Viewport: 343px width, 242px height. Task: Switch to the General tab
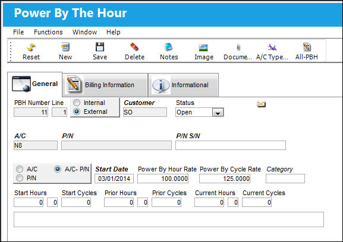35,84
